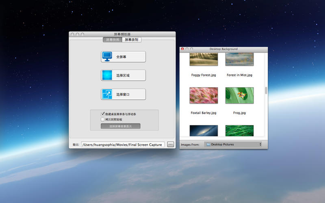Click the window arrow icon for 选择窗口

[108, 94]
